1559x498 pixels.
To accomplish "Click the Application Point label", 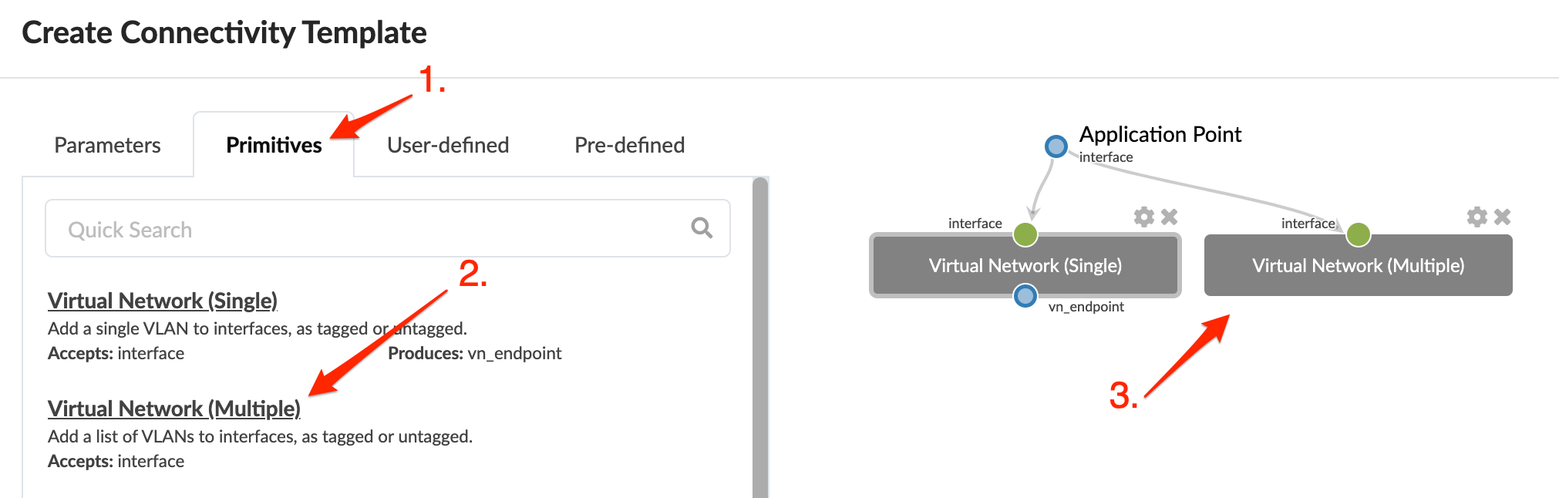I will [1160, 135].
